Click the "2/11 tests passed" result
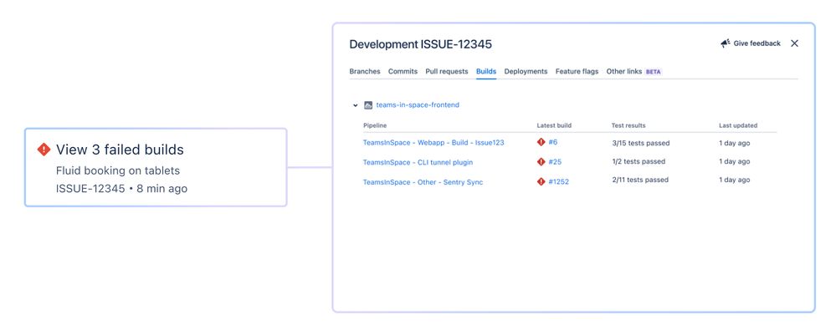 pyautogui.click(x=640, y=180)
